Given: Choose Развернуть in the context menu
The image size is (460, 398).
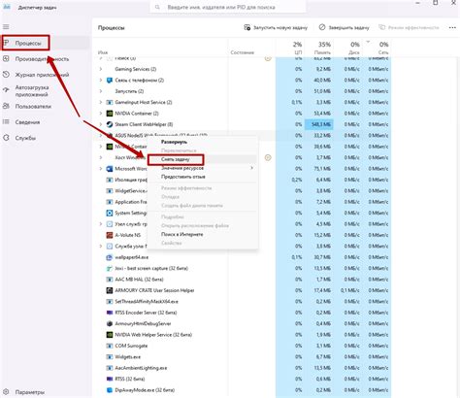Looking at the screenshot, I should (174, 142).
